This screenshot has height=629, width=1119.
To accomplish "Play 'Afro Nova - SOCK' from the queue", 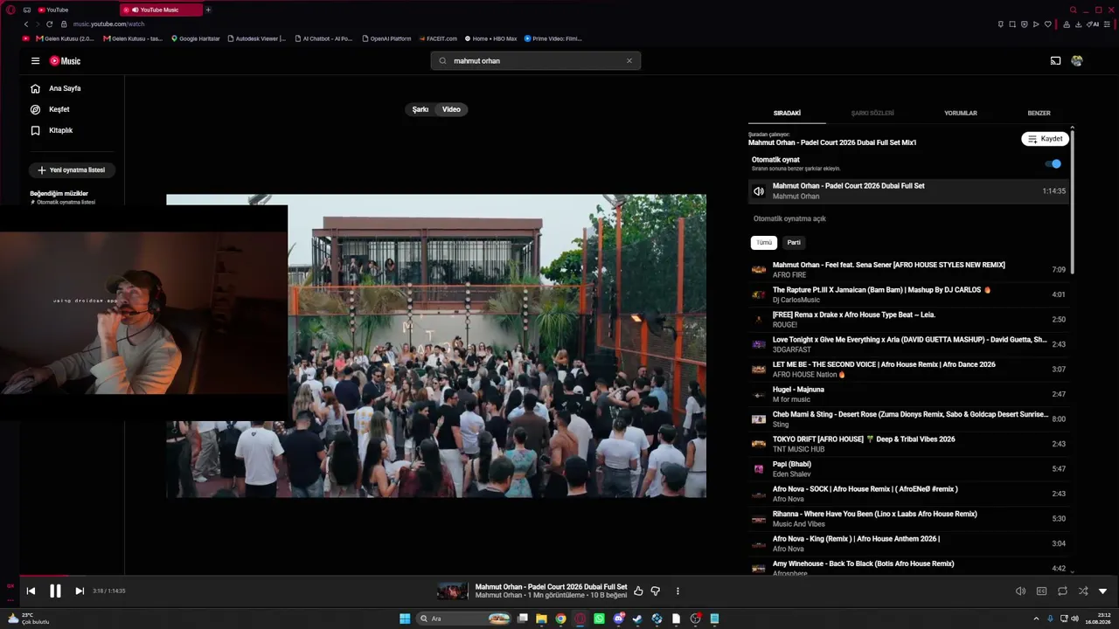I will pos(908,494).
